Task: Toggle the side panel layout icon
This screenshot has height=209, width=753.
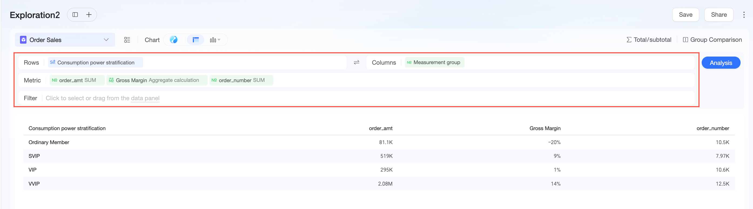Action: pyautogui.click(x=75, y=15)
